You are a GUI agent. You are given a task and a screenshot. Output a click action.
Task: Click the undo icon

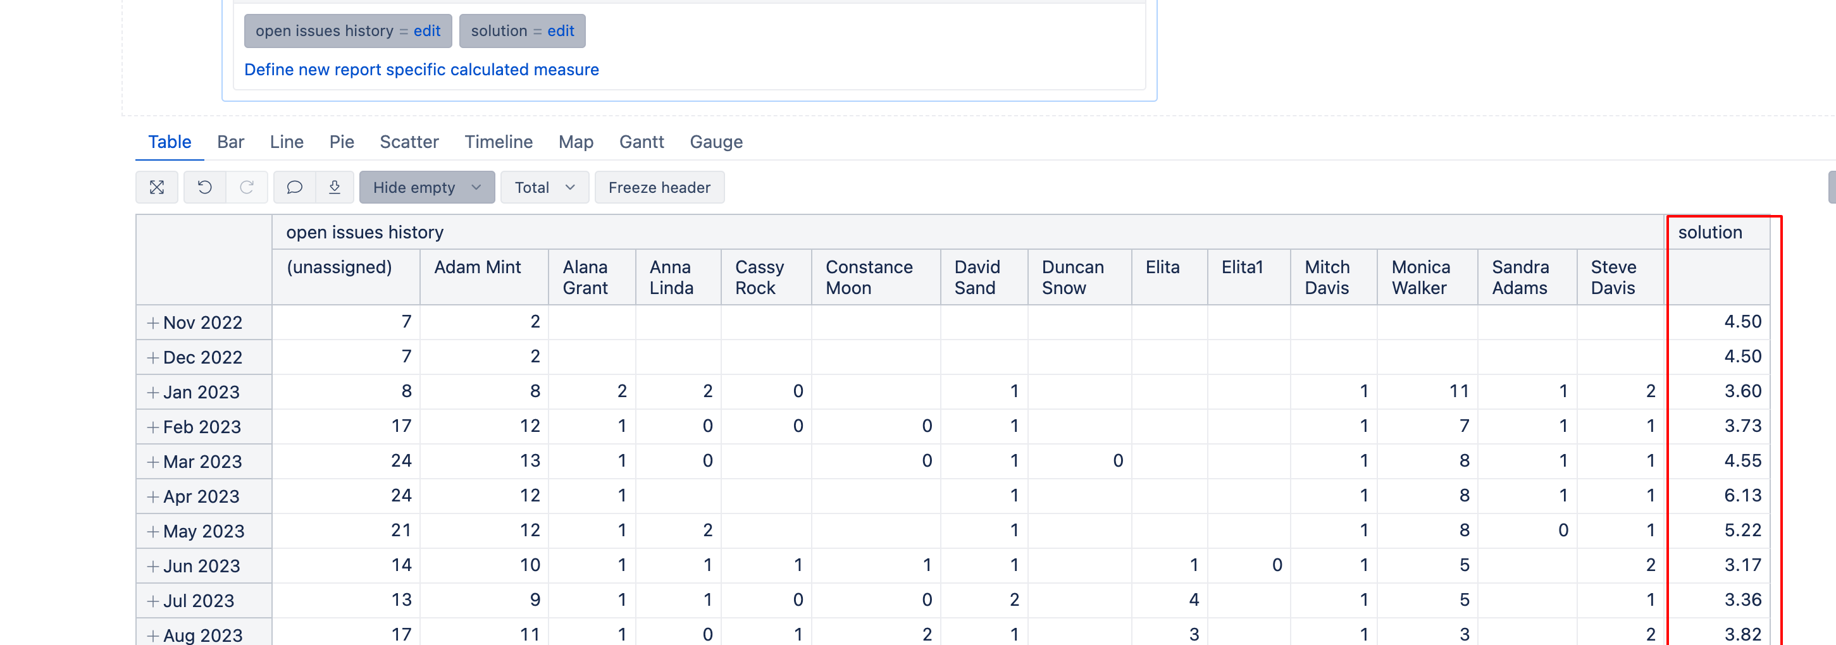tap(204, 187)
